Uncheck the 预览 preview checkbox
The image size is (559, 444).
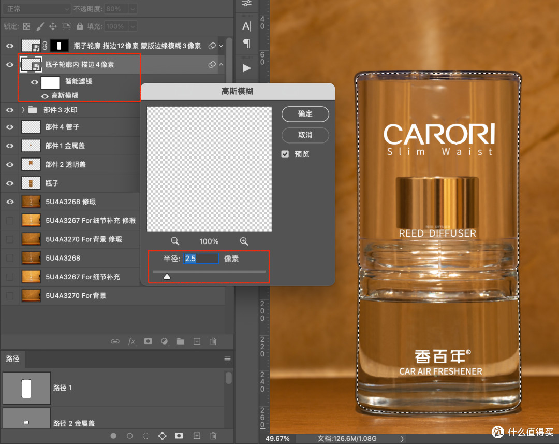click(285, 154)
